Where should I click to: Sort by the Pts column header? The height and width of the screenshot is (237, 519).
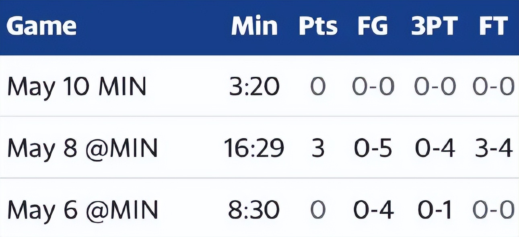click(318, 26)
